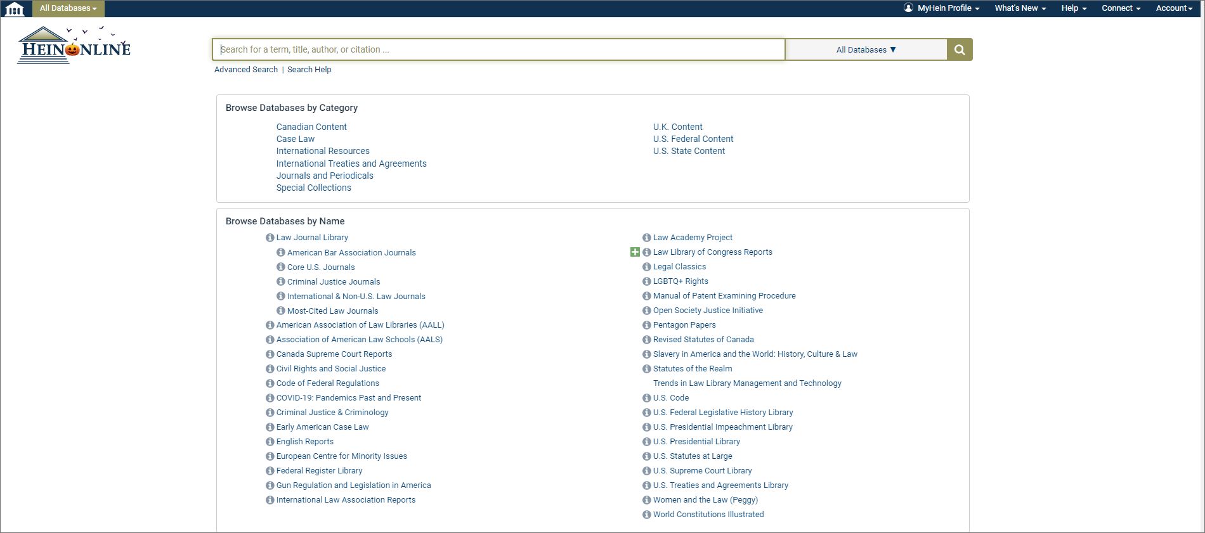1205x533 pixels.
Task: Open Trends in Law Library Management and Technology
Action: tap(747, 383)
